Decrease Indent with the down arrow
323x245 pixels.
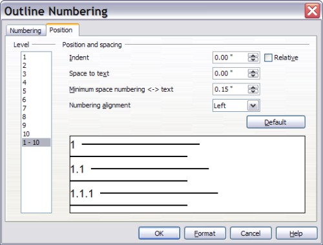click(x=253, y=59)
